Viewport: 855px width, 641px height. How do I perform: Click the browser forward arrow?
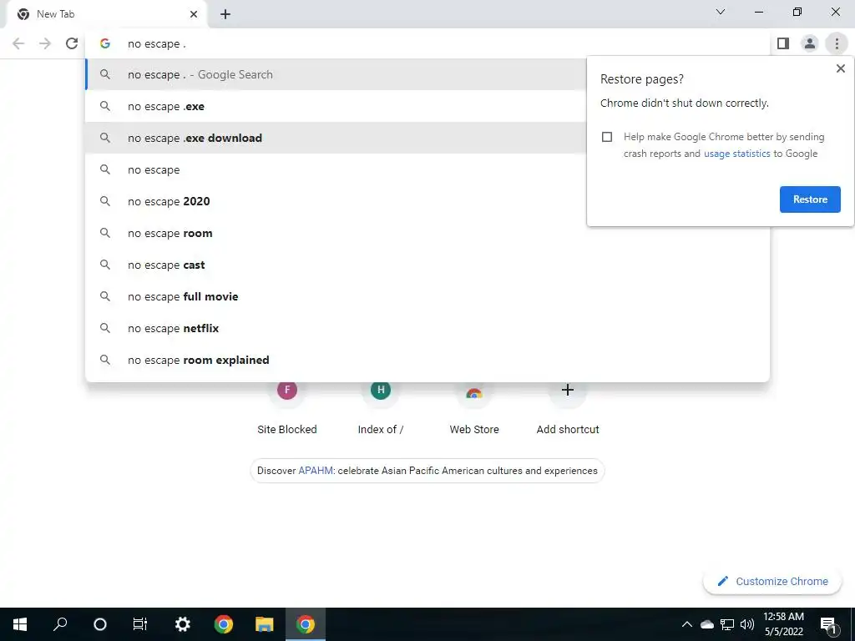click(x=45, y=43)
